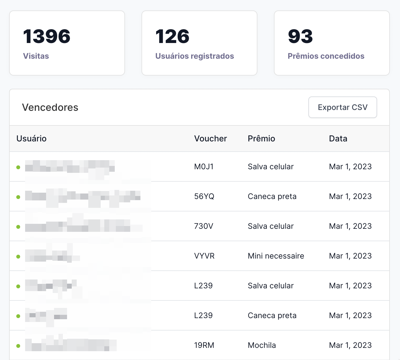Click Salva celular prize in L239 row
Viewport: 400px width, 360px height.
coord(271,286)
